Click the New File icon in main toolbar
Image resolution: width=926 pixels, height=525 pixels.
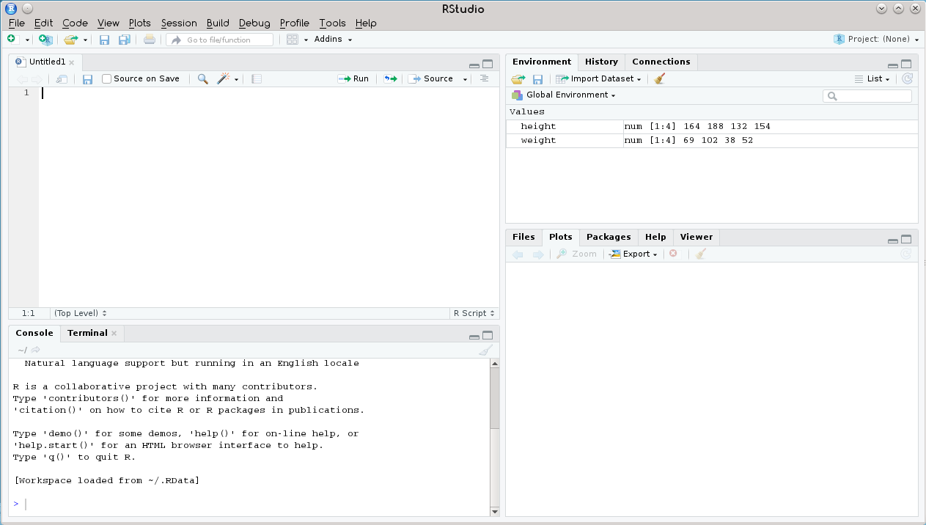tap(12, 40)
